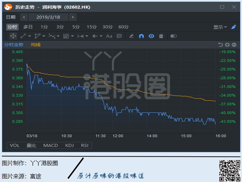This screenshot has width=242, height=182.
Task: Select the eraser tool
Action: pos(132,36)
